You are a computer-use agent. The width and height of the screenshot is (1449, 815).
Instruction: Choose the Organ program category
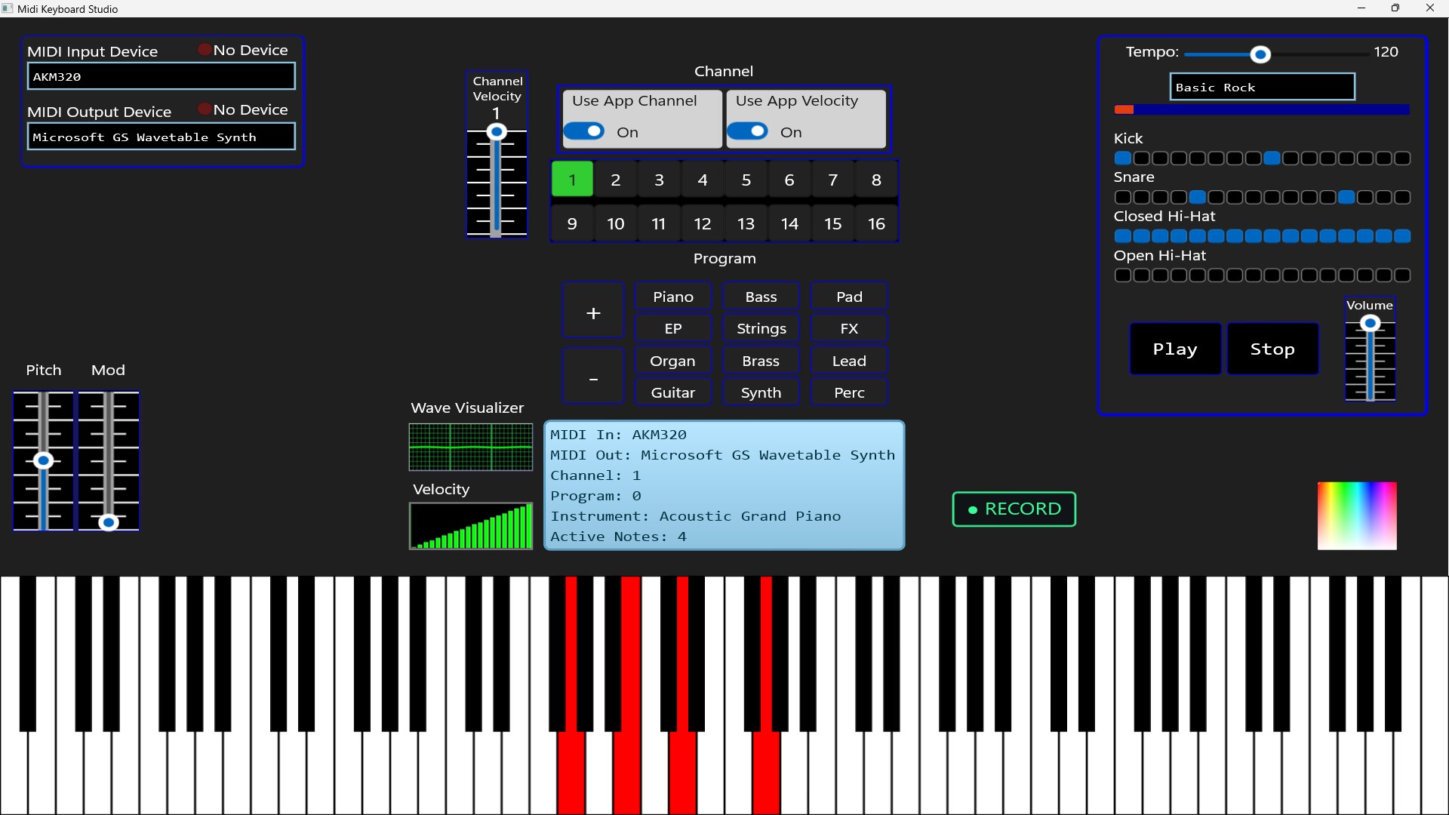click(673, 361)
